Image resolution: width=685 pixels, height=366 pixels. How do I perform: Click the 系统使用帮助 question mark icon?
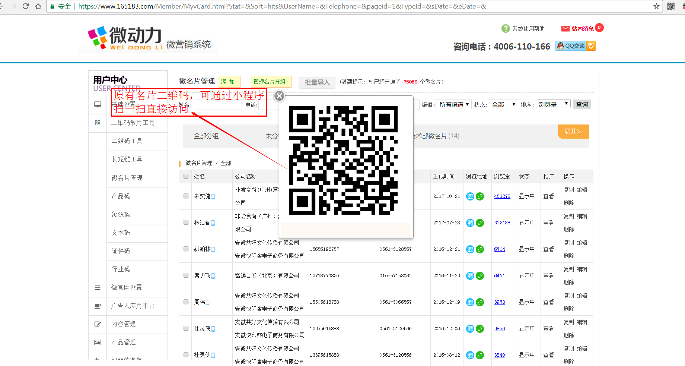pyautogui.click(x=505, y=29)
